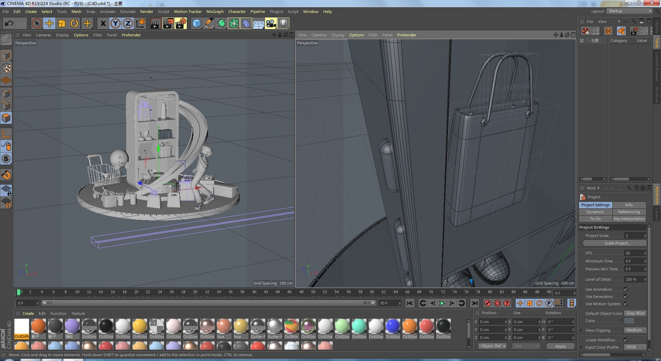
Task: Play the animation forward
Action: (442, 303)
